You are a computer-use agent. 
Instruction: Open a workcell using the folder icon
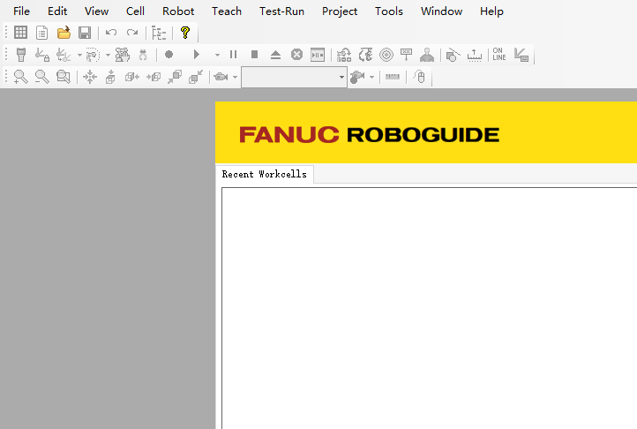(x=64, y=33)
